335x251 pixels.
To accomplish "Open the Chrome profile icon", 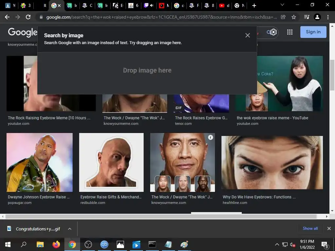I will 317,17.
